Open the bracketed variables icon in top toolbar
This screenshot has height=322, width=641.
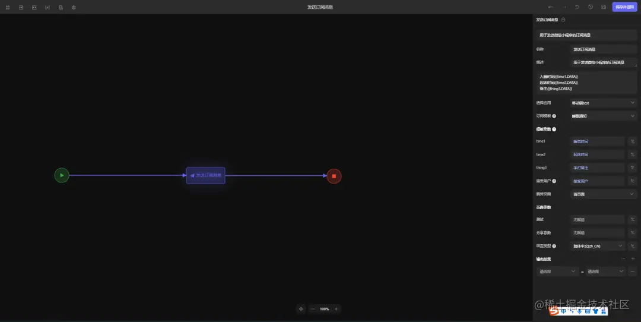pyautogui.click(x=47, y=7)
